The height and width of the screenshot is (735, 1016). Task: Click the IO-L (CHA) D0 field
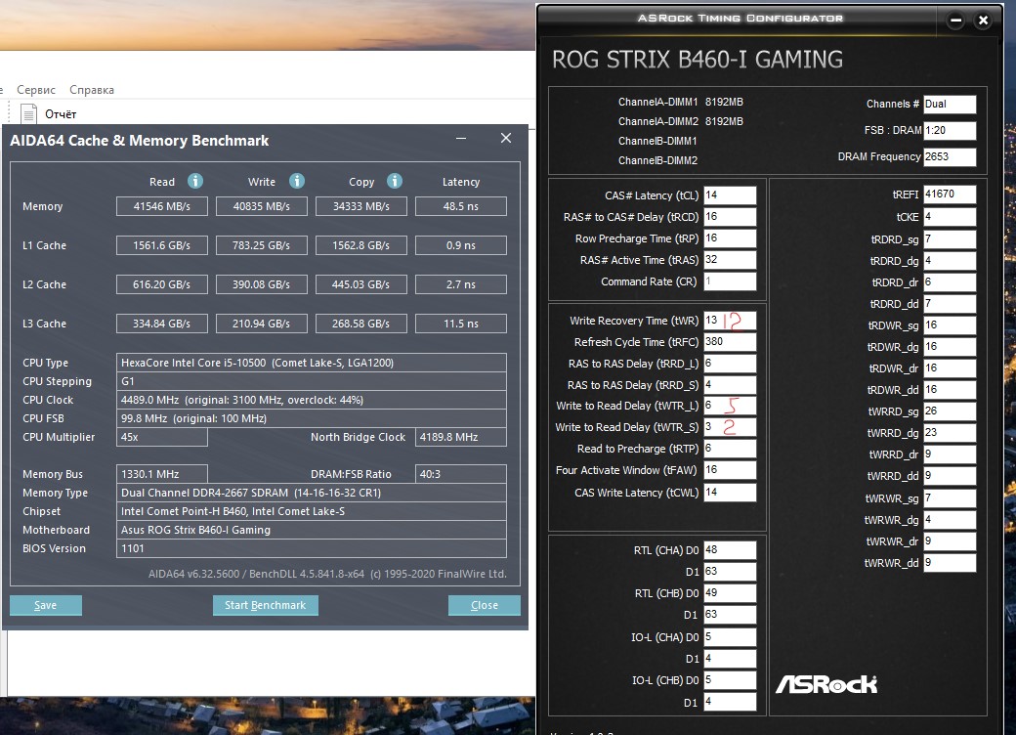click(730, 636)
